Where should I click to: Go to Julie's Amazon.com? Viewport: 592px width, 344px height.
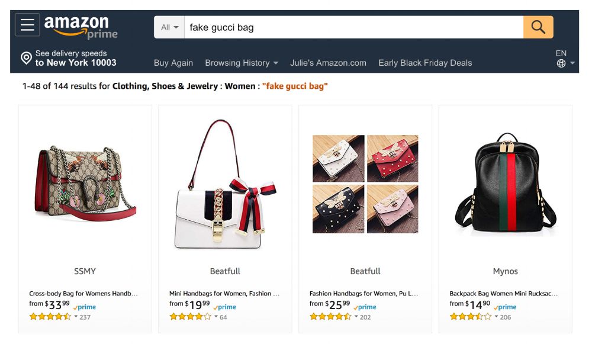click(328, 63)
